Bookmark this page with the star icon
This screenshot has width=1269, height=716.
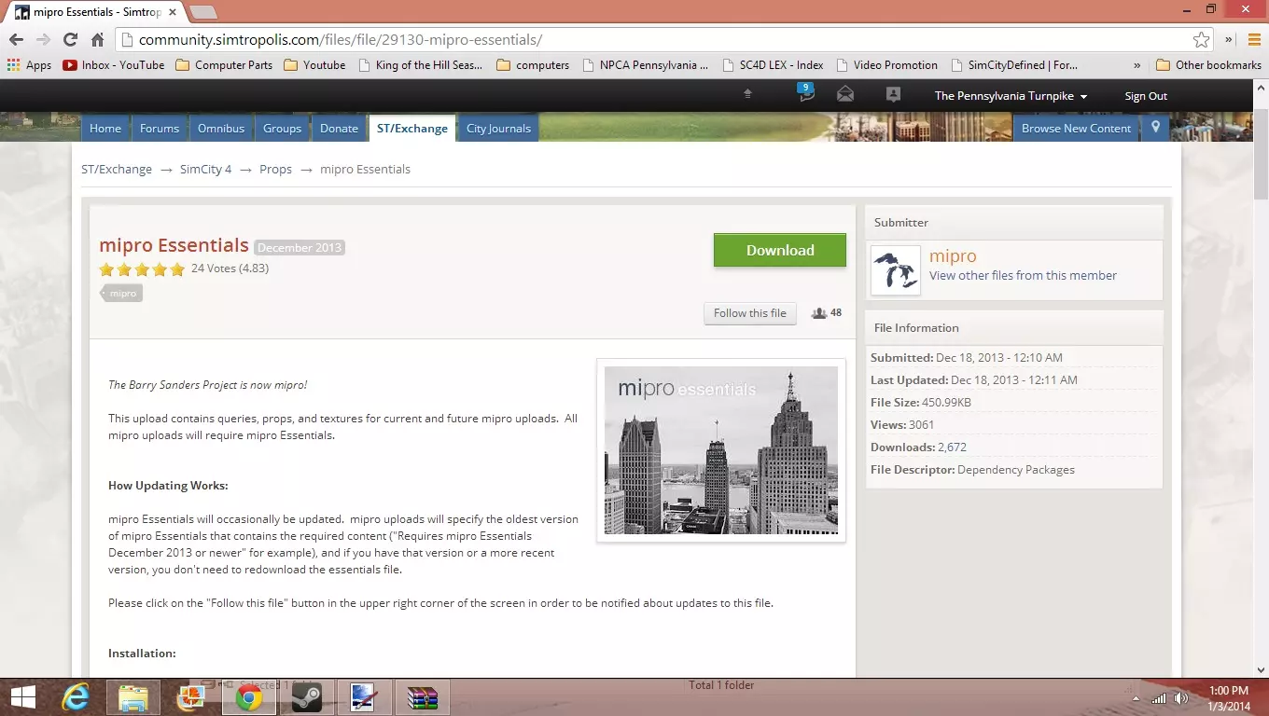1202,40
